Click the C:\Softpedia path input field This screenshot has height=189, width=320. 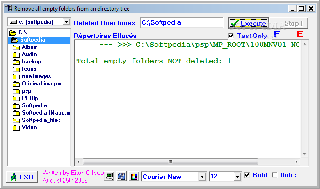(x=181, y=23)
